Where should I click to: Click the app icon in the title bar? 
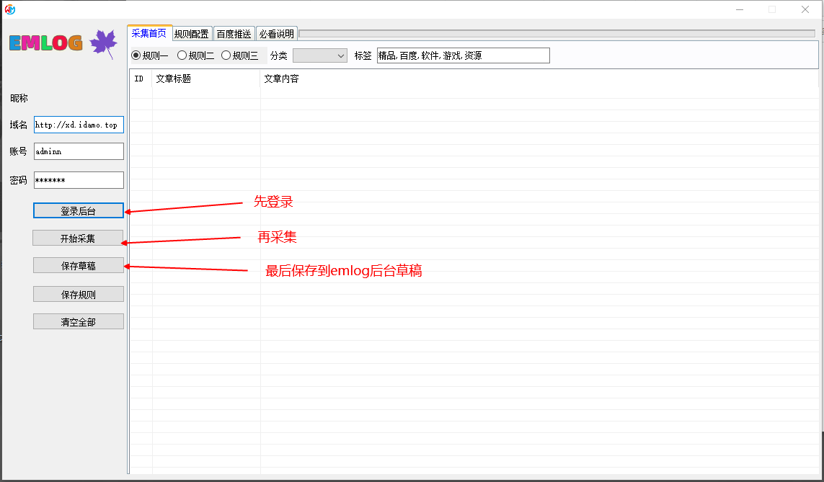point(9,9)
